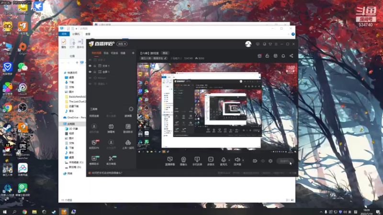
Task: Open the hamburger menu in streaming app title bar
Action: (276, 44)
